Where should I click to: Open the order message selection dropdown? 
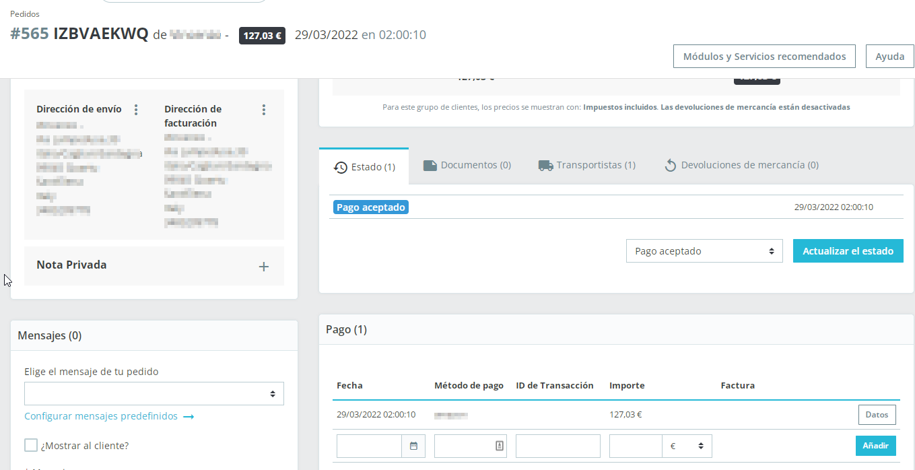154,393
